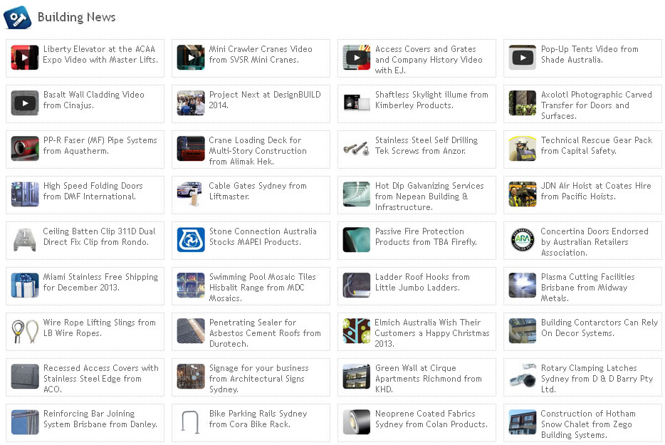
Task: Read the Swimming Pool Mosaic Tiles Hisbalit Range article
Action: click(x=262, y=288)
